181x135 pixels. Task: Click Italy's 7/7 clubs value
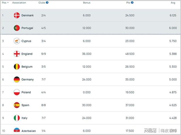(44, 118)
